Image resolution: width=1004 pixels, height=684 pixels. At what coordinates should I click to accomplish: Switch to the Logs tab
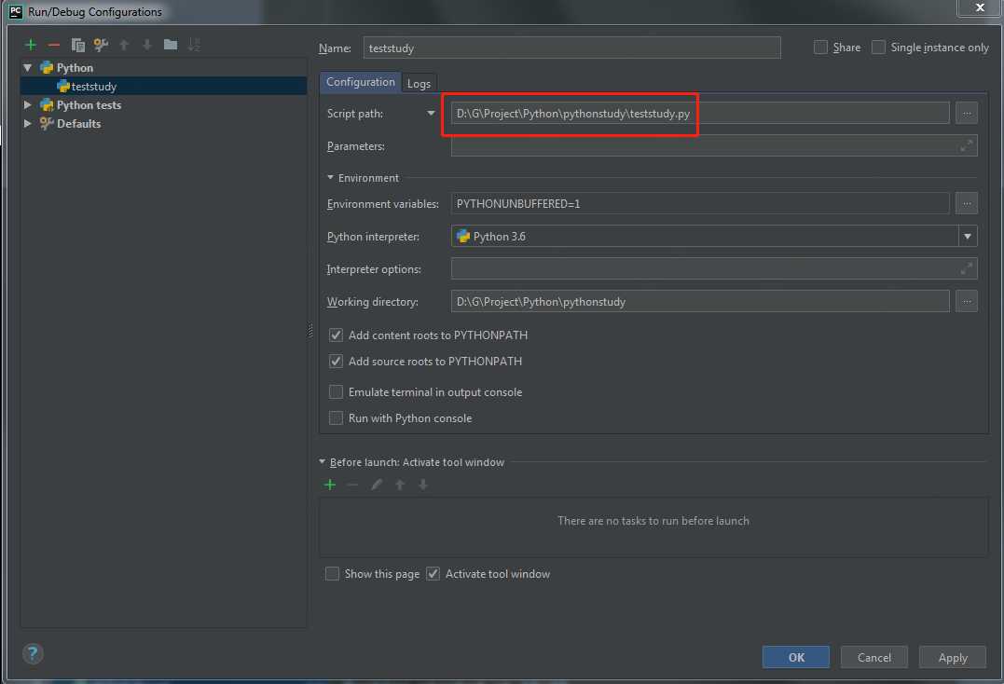419,83
